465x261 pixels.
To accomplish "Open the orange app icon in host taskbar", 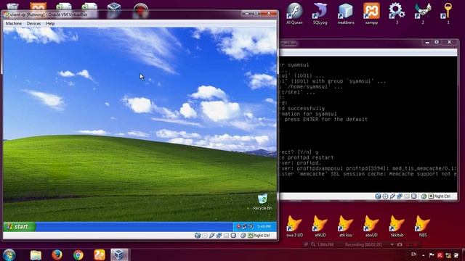I will [100, 254].
